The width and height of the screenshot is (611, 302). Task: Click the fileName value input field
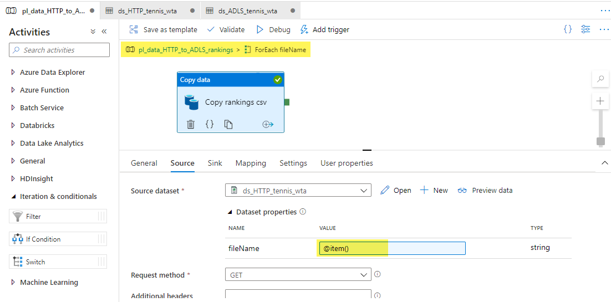392,248
